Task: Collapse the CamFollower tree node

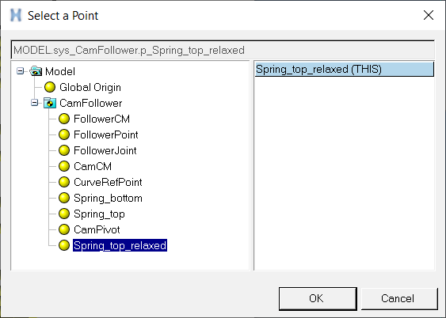Action: [x=34, y=103]
